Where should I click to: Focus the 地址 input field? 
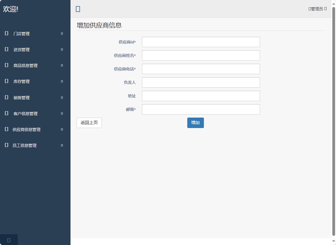point(201,96)
